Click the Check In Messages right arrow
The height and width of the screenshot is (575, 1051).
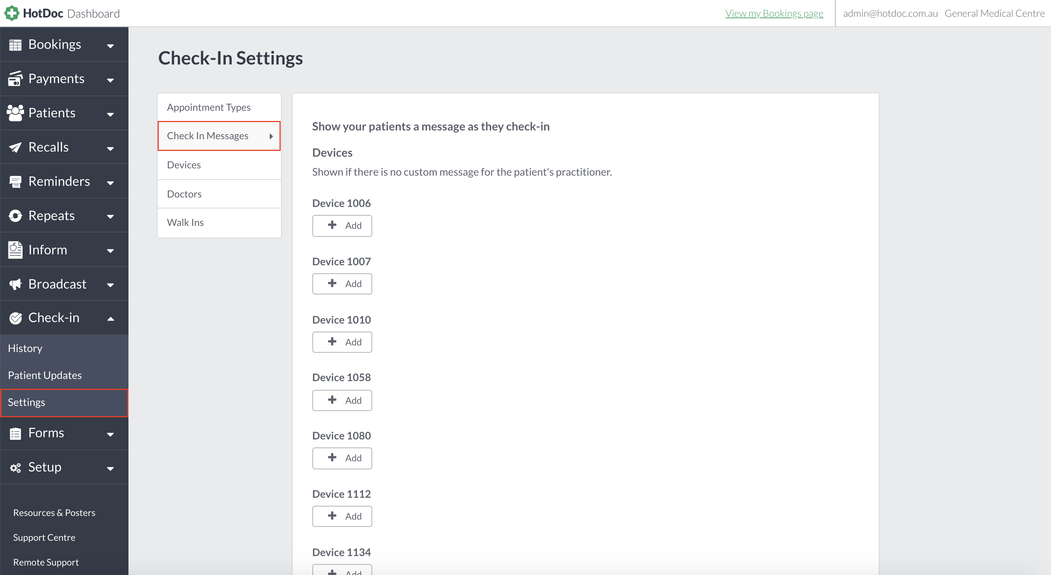pos(271,136)
